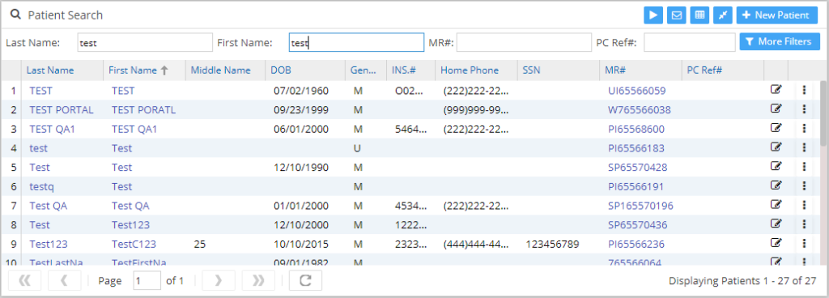Click the play arrow toolbar icon

coord(653,15)
